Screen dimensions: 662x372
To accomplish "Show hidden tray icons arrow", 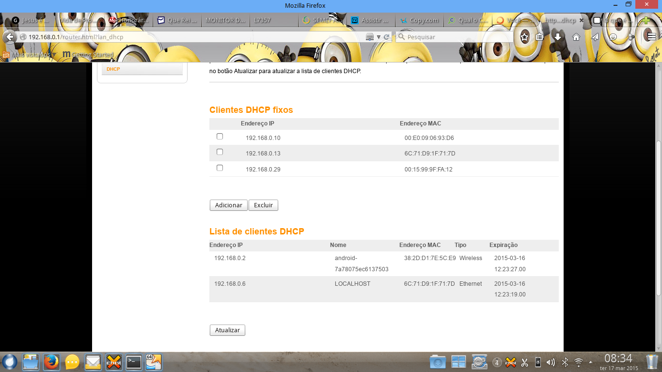I will click(590, 362).
